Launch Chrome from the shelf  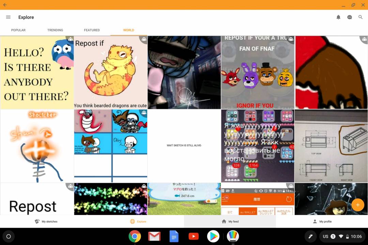click(135, 236)
